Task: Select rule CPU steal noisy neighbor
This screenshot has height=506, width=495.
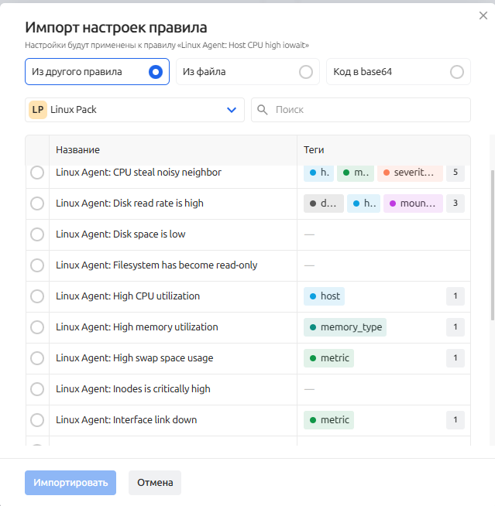Action: click(37, 173)
